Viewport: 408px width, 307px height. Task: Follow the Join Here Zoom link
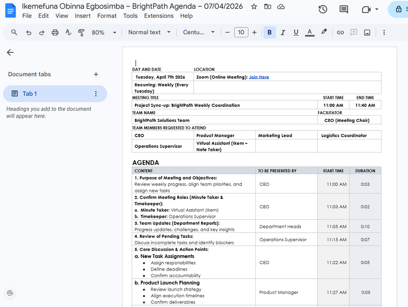(x=259, y=77)
